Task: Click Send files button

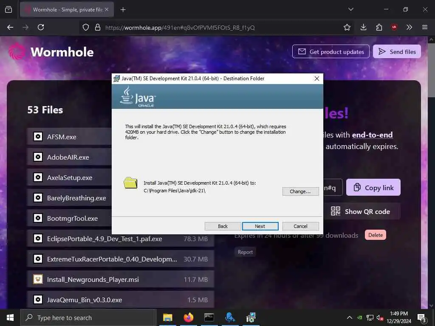Action: point(397,51)
